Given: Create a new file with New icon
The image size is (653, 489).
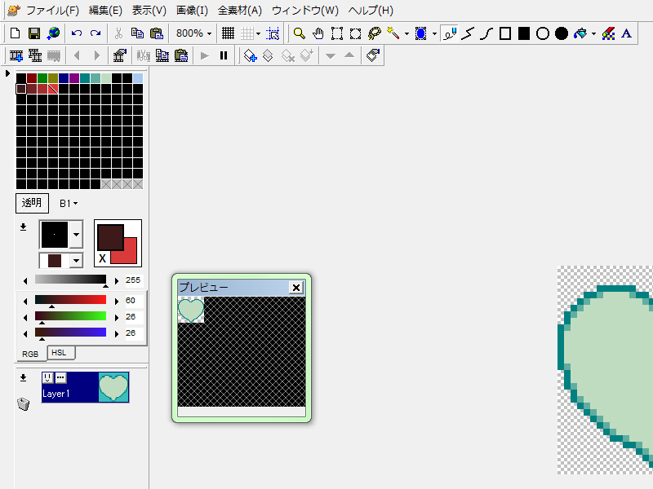Looking at the screenshot, I should click(15, 33).
